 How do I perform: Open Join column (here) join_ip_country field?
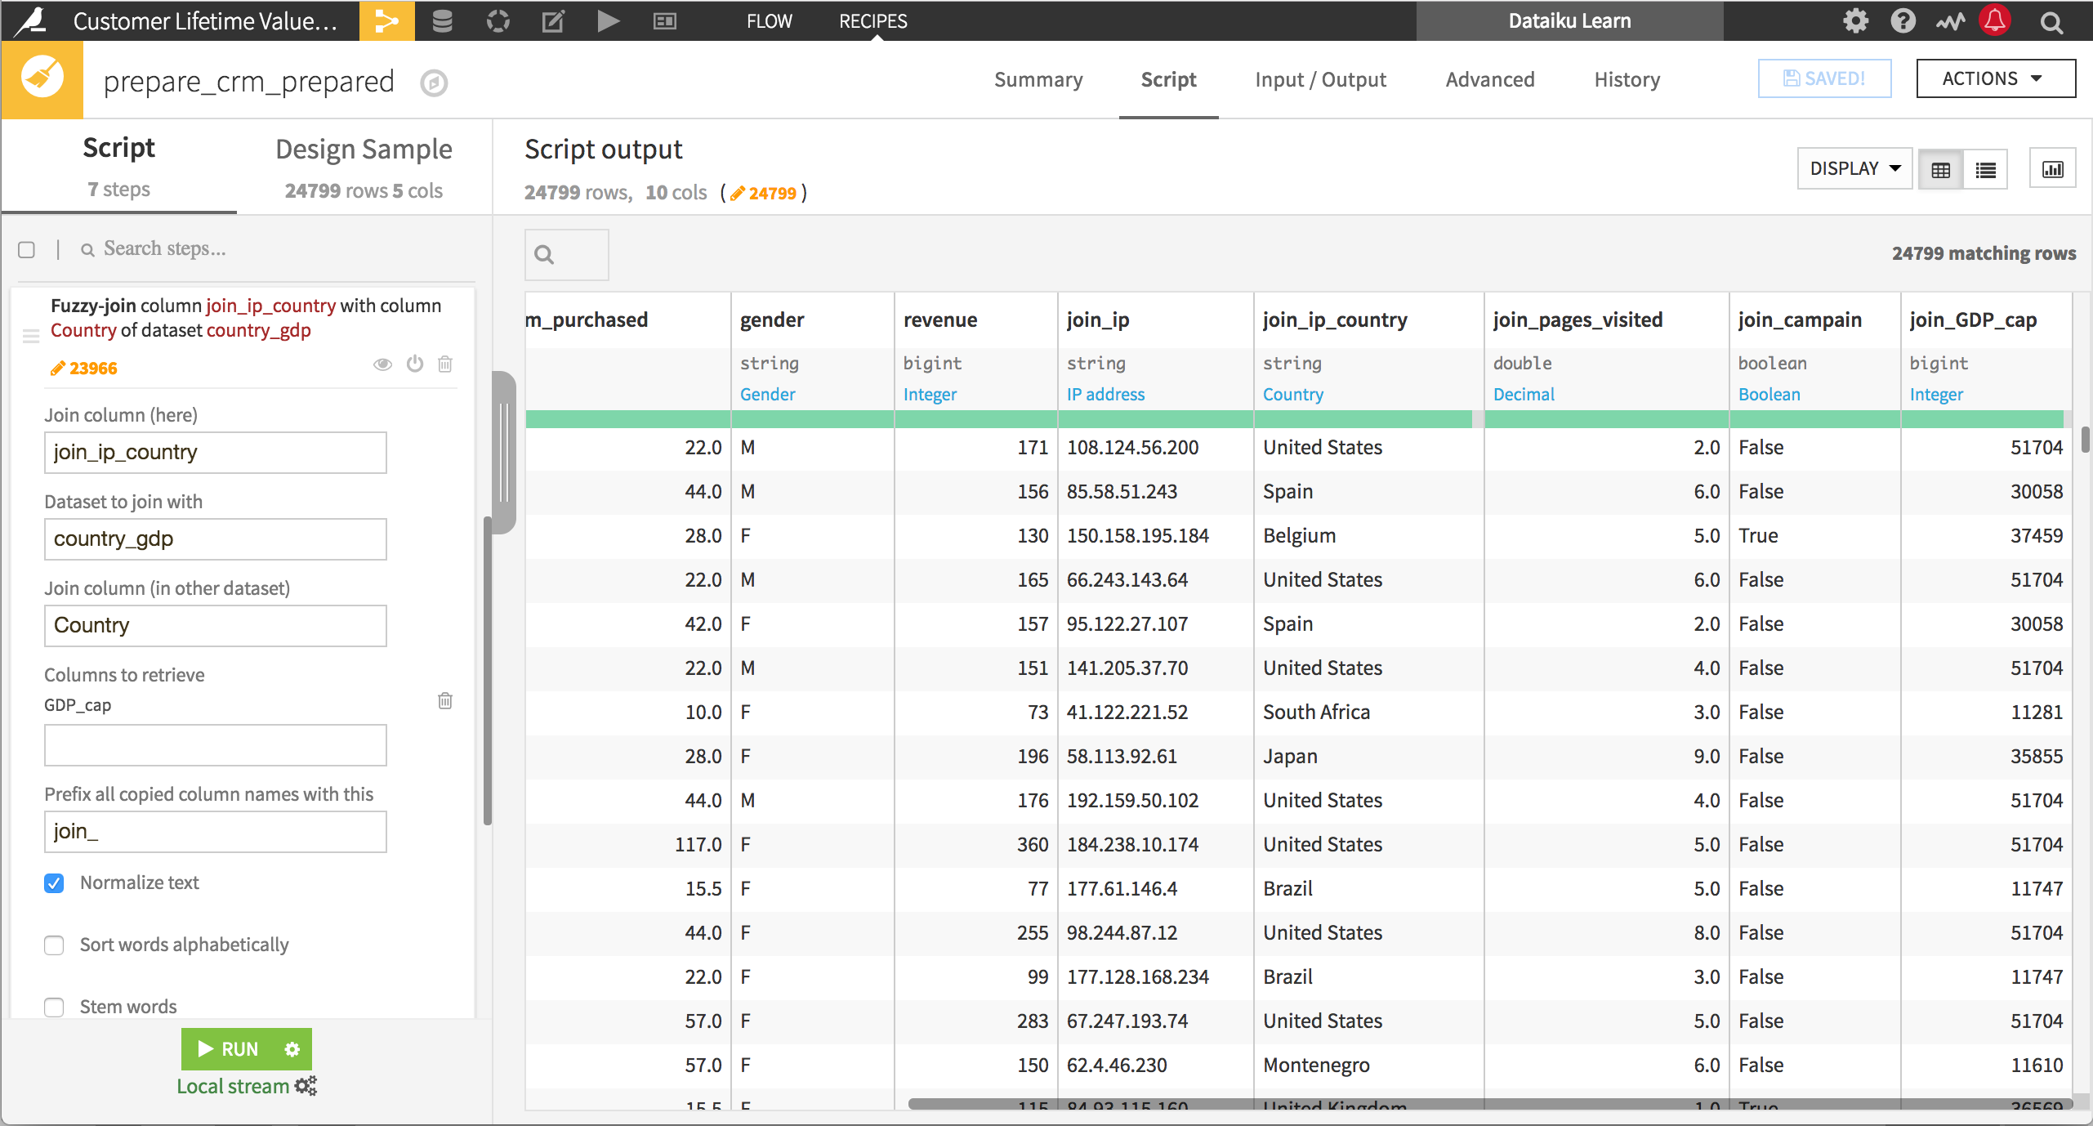point(216,453)
